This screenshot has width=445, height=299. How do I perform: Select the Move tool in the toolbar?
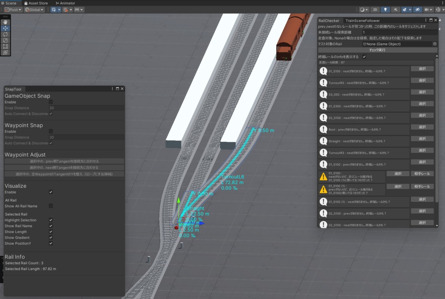[x=5, y=29]
